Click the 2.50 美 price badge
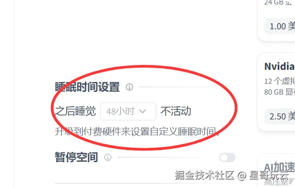The image size is (295, 187). point(280,116)
